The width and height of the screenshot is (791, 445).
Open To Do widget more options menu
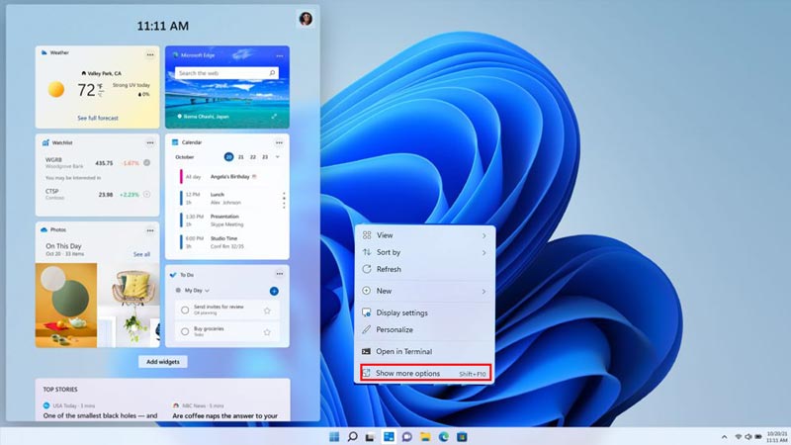280,274
